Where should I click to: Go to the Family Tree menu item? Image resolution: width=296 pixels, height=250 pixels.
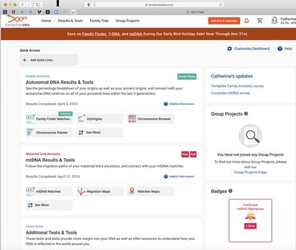[x=99, y=21]
